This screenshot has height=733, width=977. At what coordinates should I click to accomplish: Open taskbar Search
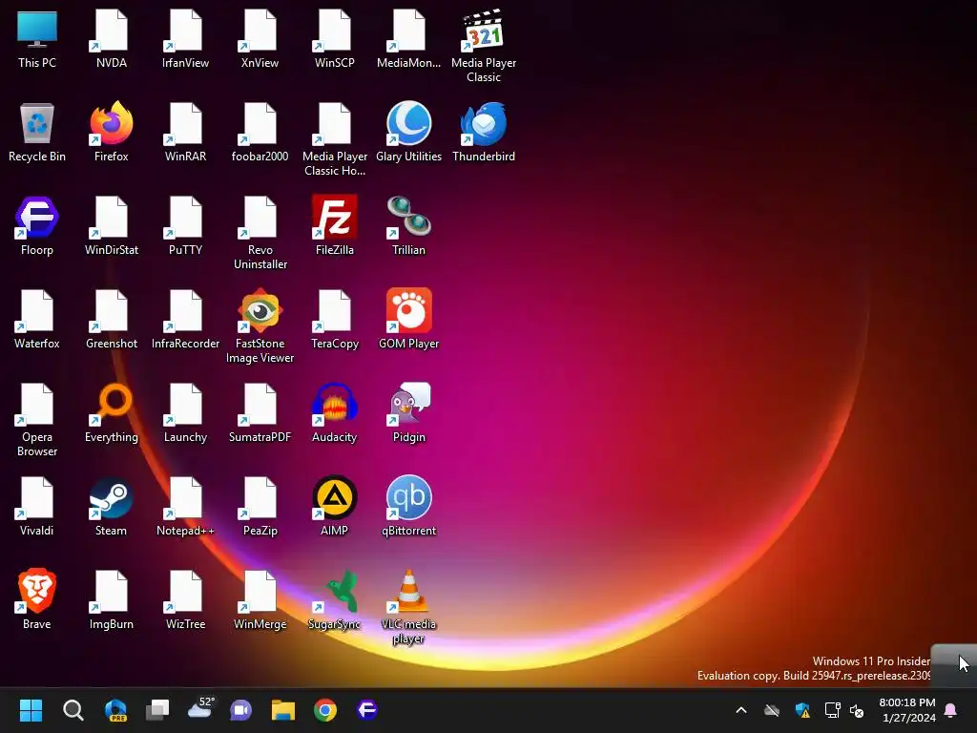click(x=73, y=710)
